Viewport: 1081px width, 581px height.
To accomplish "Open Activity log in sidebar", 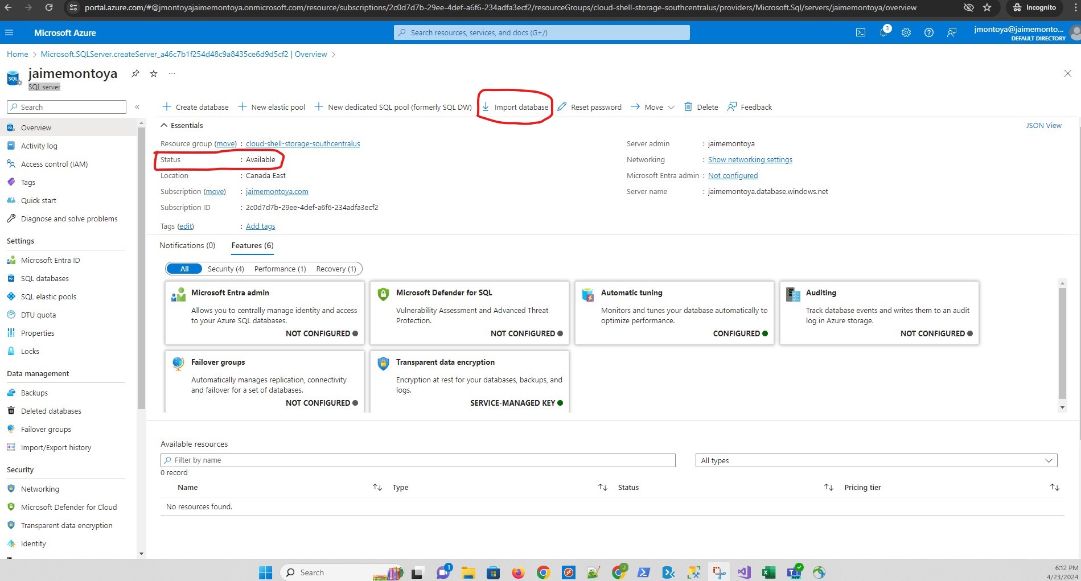I will pyautogui.click(x=39, y=146).
